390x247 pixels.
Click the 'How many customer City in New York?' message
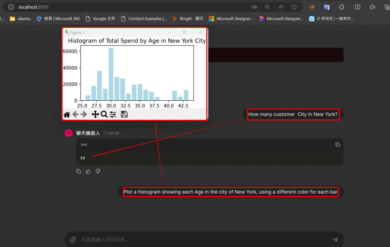(293, 114)
